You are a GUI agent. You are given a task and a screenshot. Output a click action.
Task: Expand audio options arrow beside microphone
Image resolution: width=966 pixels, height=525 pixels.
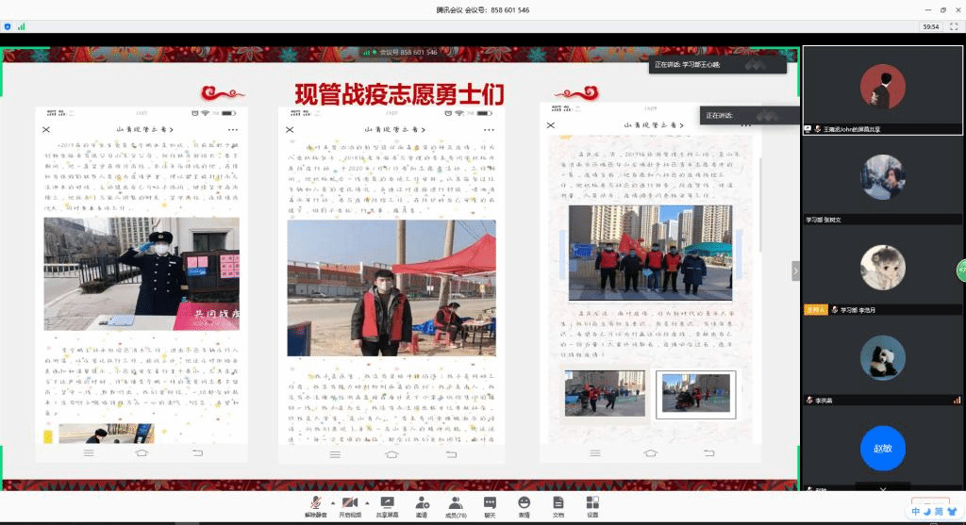[331, 501]
